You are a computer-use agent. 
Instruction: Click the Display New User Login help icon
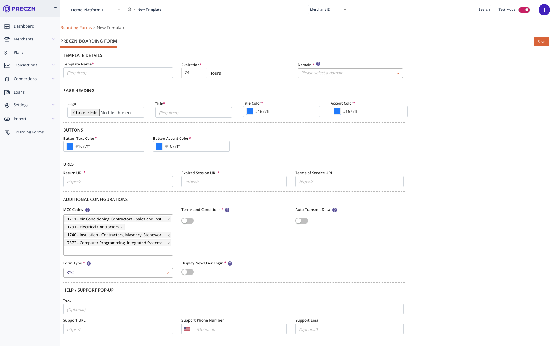[x=230, y=263]
